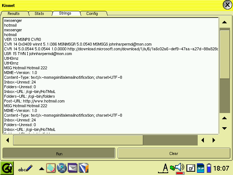Open the mail envelope taskbar icon

point(73,168)
